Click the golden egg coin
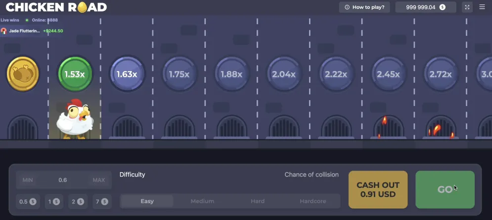This screenshot has width=492, height=220. click(x=23, y=74)
